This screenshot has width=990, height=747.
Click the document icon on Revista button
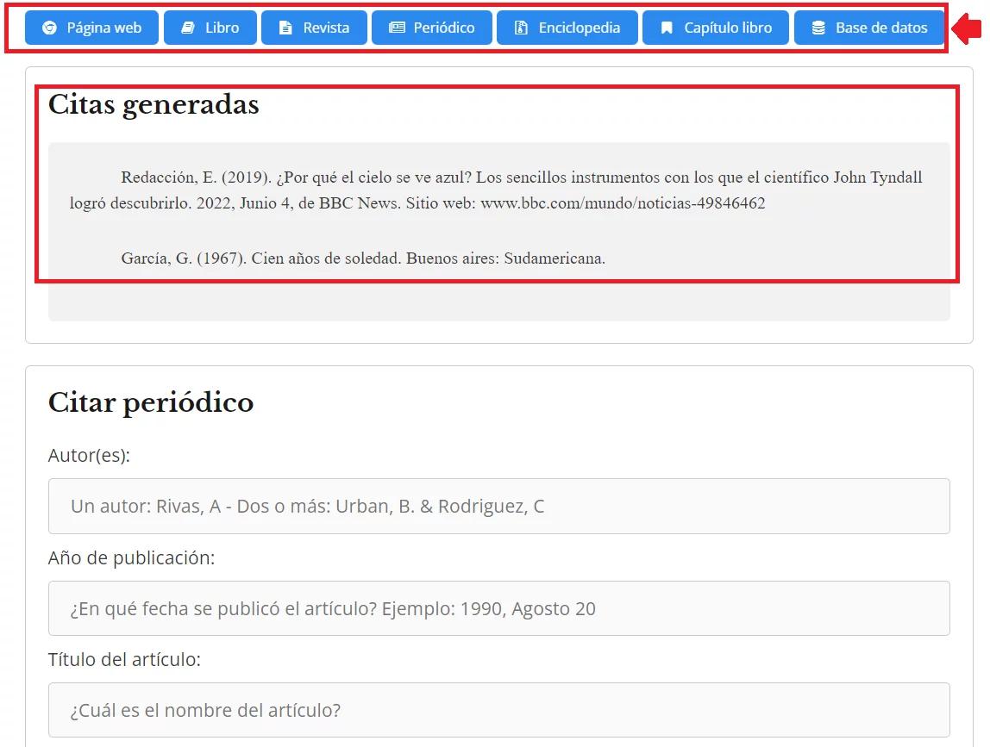point(285,28)
